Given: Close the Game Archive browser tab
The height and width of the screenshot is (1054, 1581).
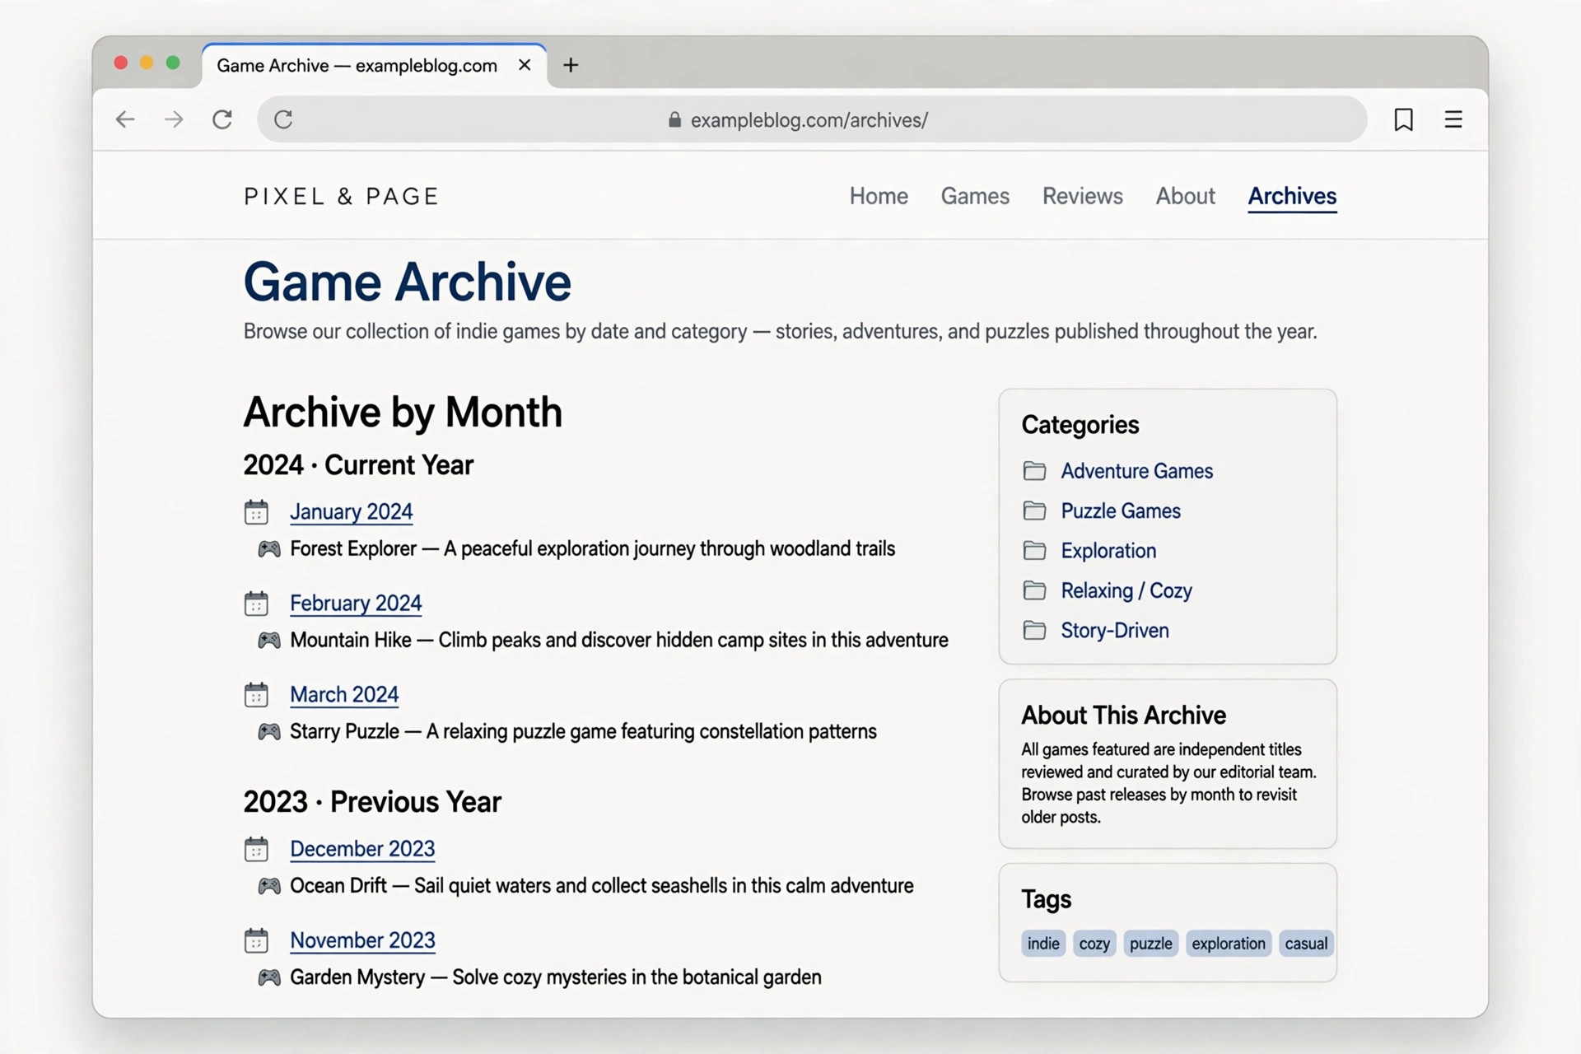Looking at the screenshot, I should coord(525,65).
